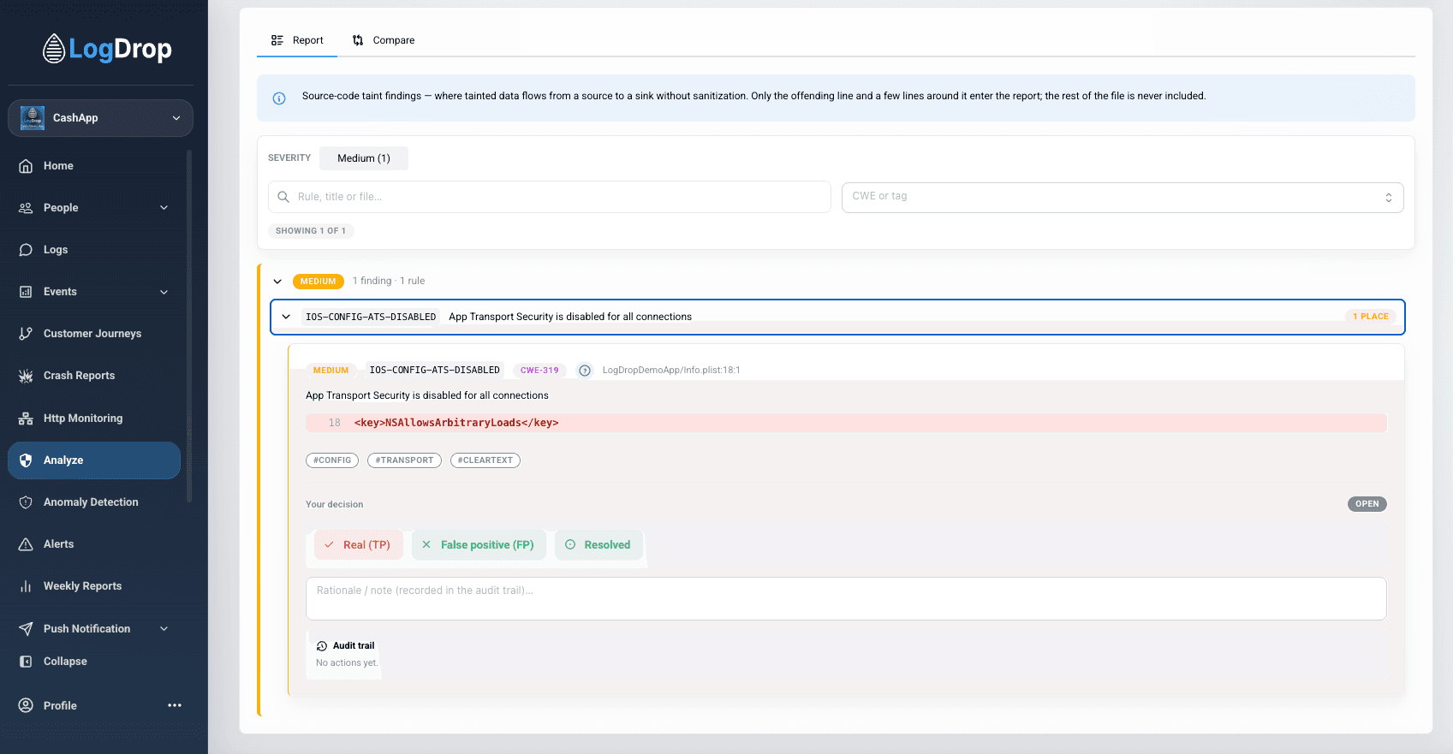
Task: Click the Rationale note text box
Action: (x=846, y=599)
